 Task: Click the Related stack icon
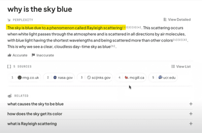[x=10, y=96]
